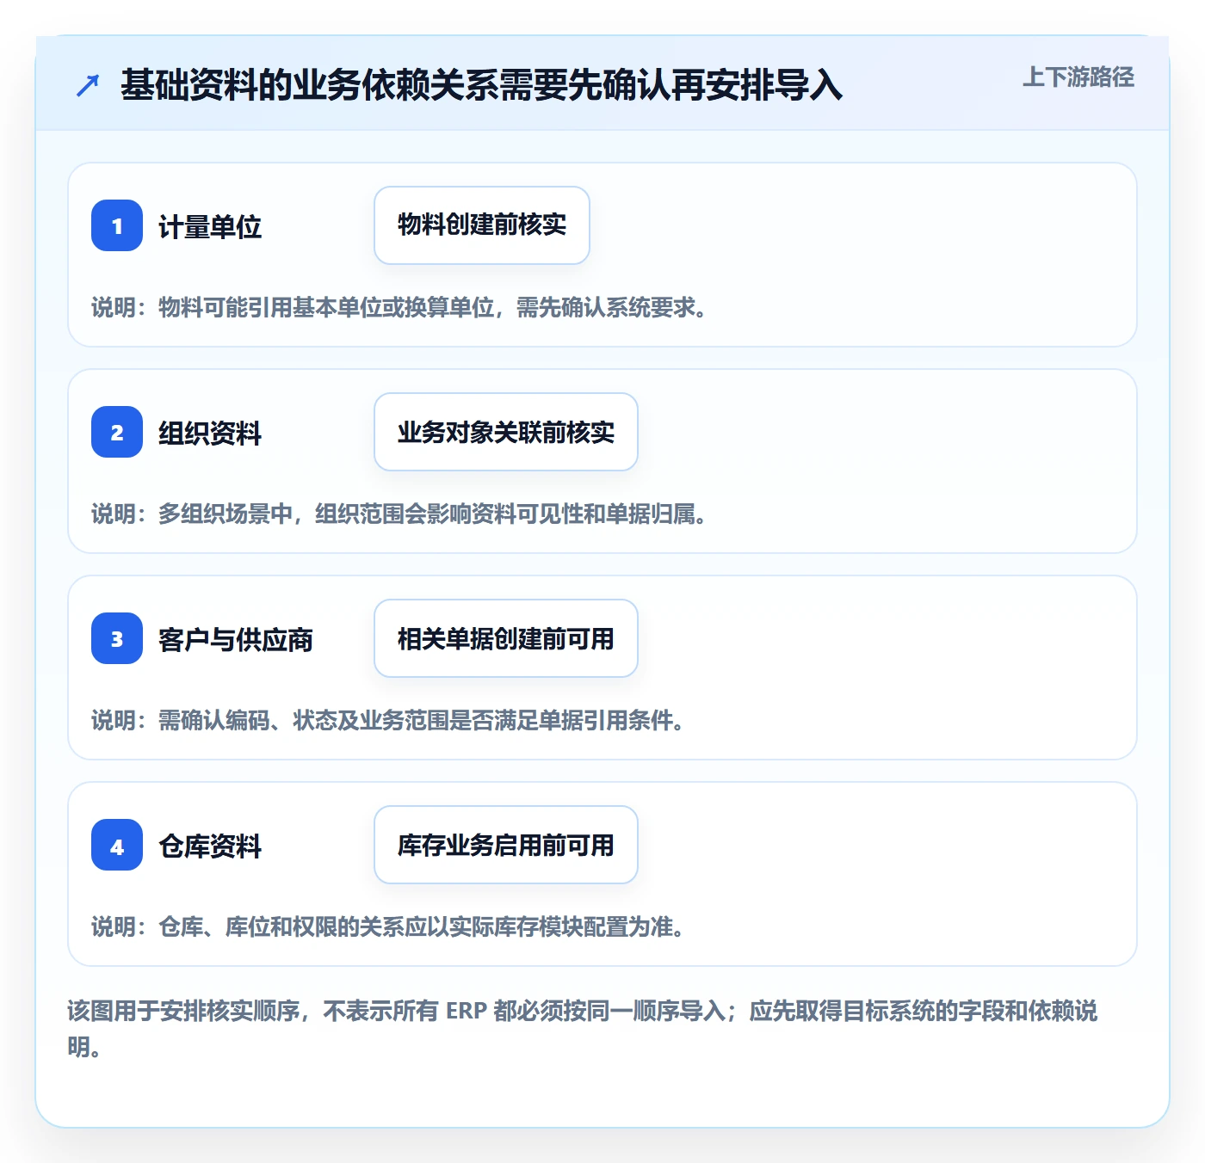
Task: Click the 相关单据创建前可用 tag
Action: 506,638
